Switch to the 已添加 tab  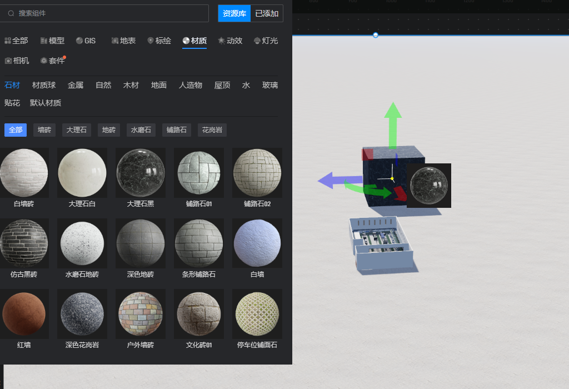[267, 13]
